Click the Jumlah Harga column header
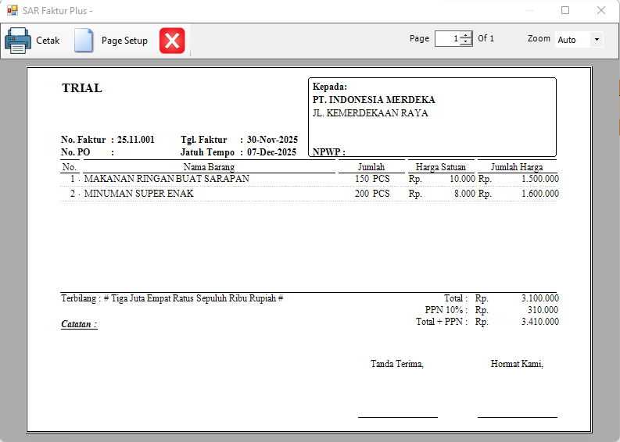This screenshot has width=620, height=442. [516, 167]
